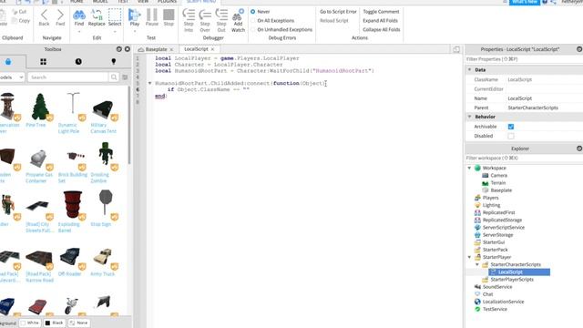Click the Toolbox panel detach button
583x328 pixels.
[x=119, y=49]
